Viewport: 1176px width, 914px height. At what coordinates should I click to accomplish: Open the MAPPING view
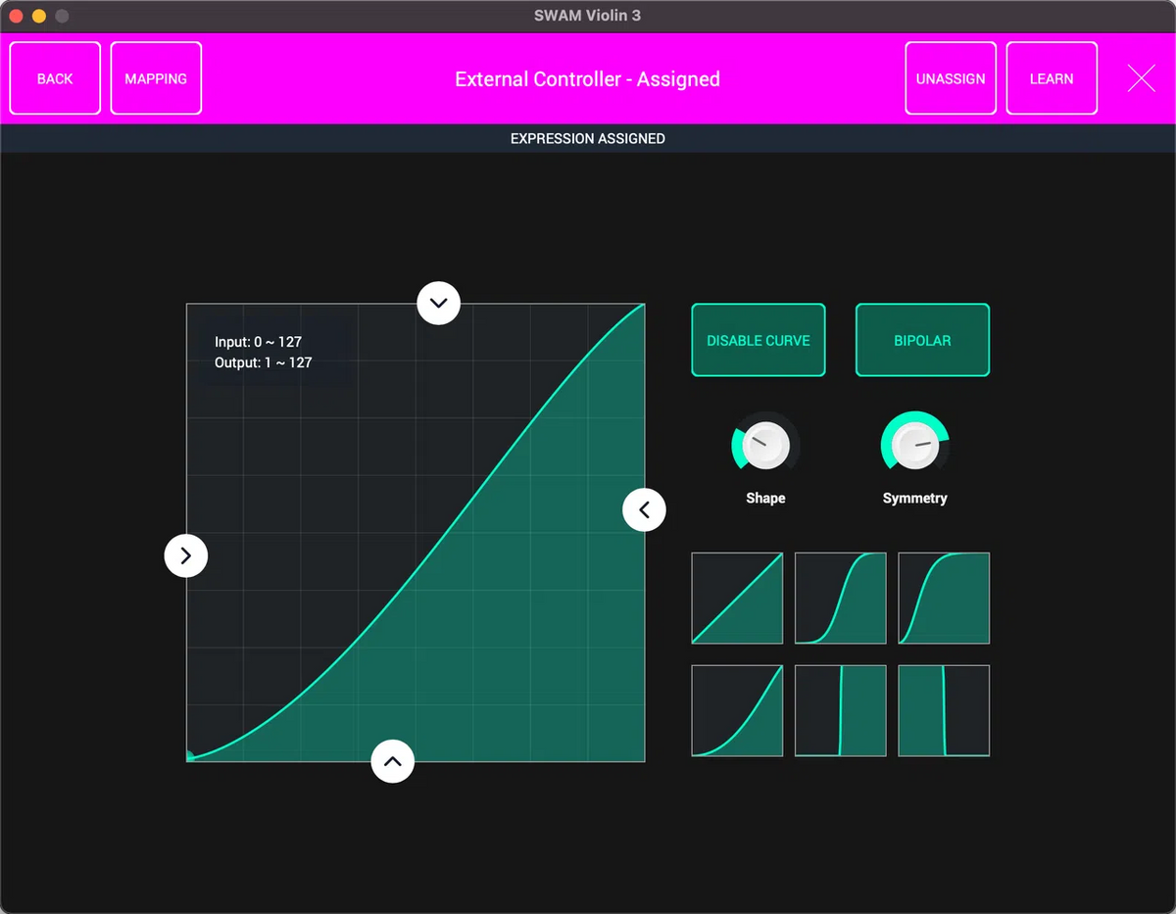coord(156,77)
